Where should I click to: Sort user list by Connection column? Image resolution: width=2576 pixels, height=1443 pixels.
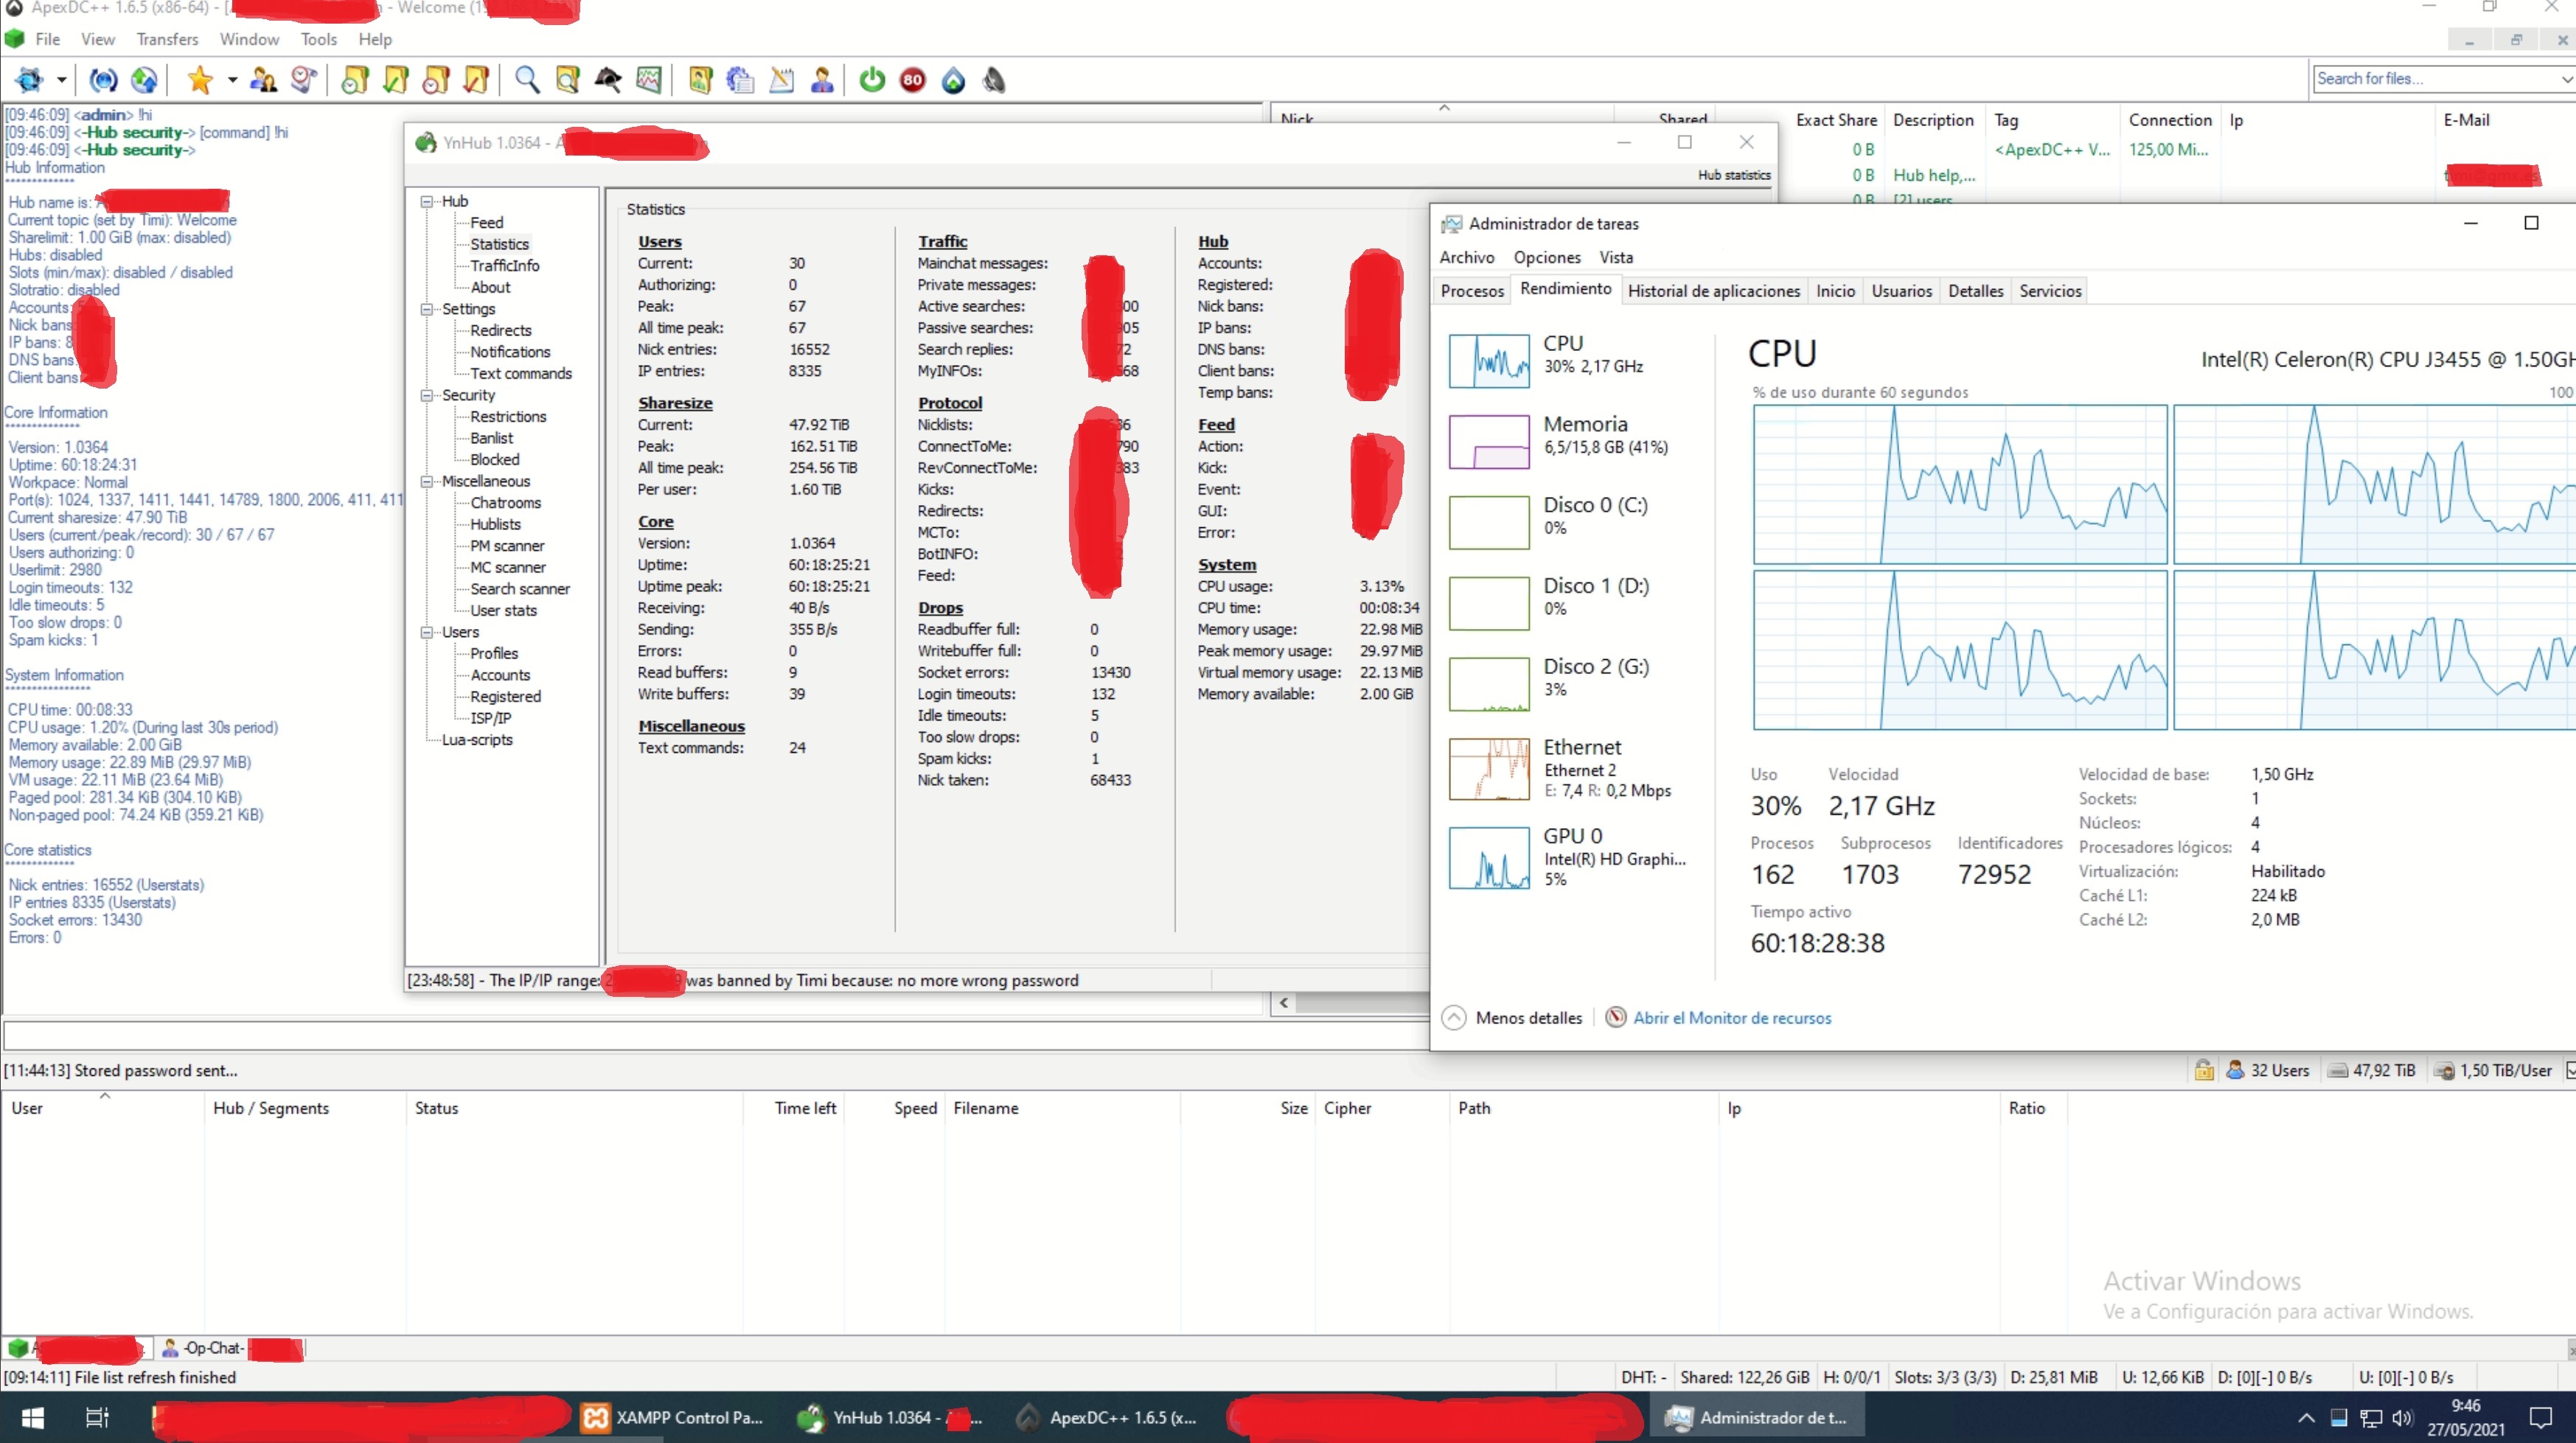(2170, 120)
